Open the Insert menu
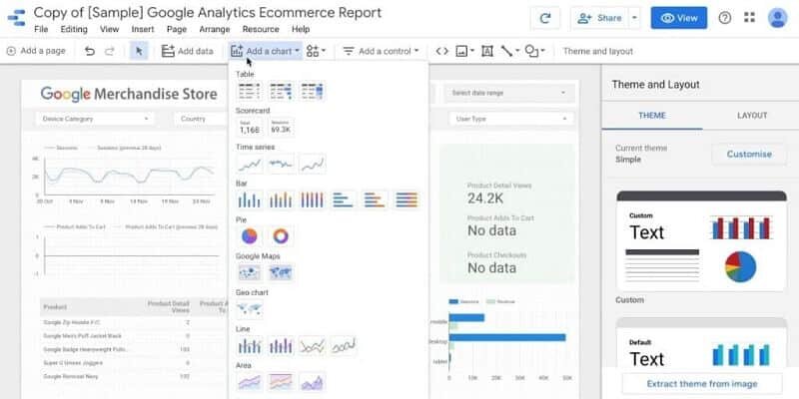 tap(143, 30)
